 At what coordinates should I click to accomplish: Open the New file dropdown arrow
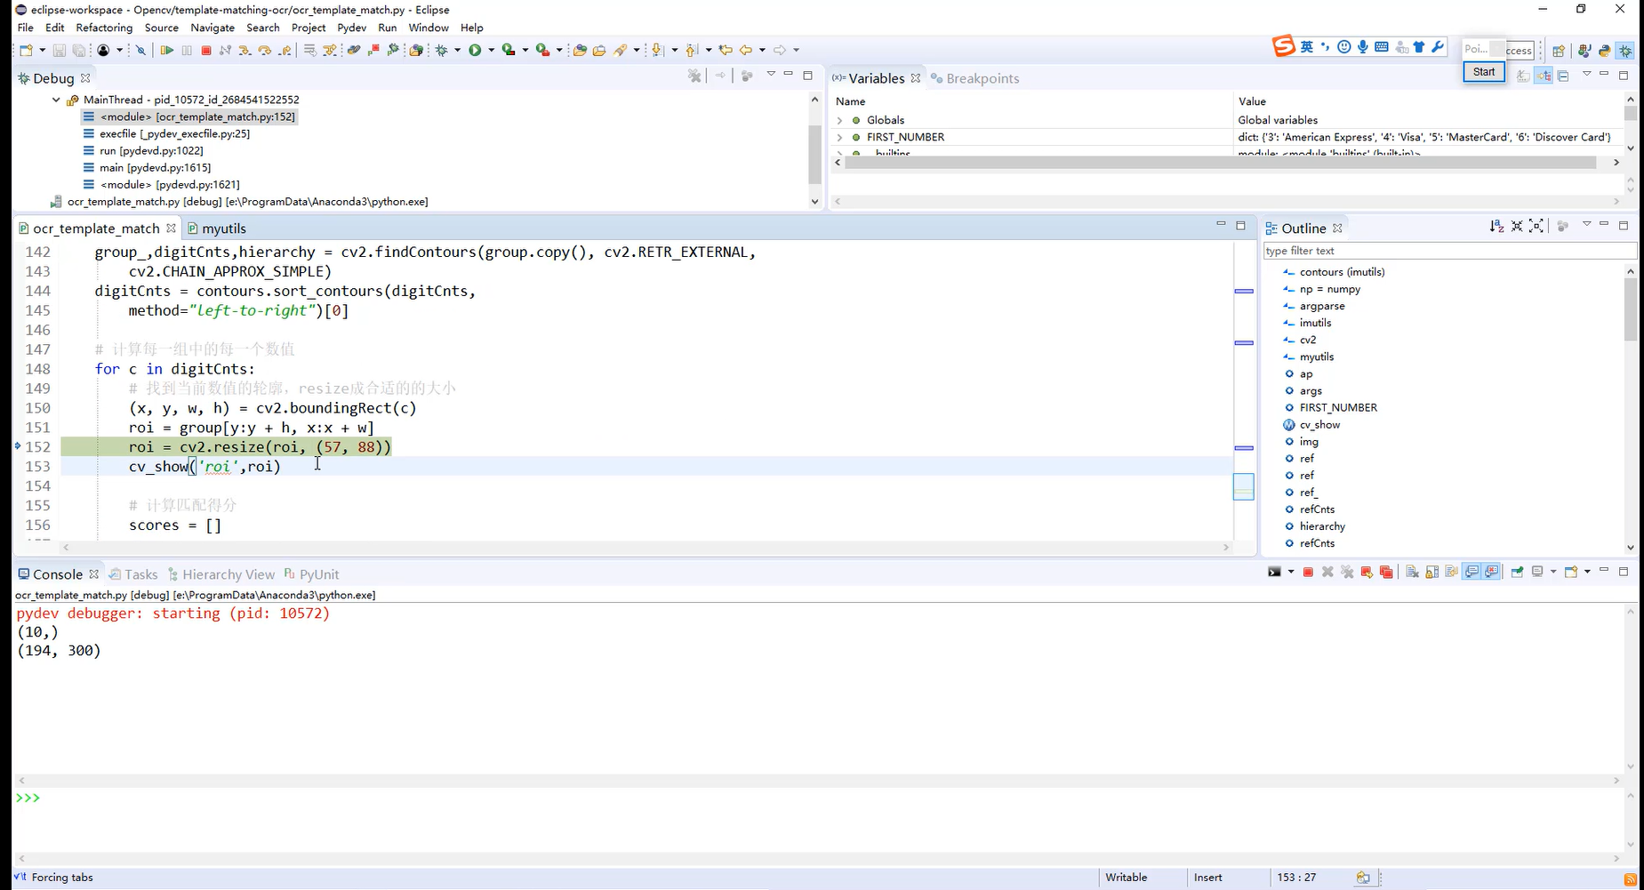click(42, 50)
